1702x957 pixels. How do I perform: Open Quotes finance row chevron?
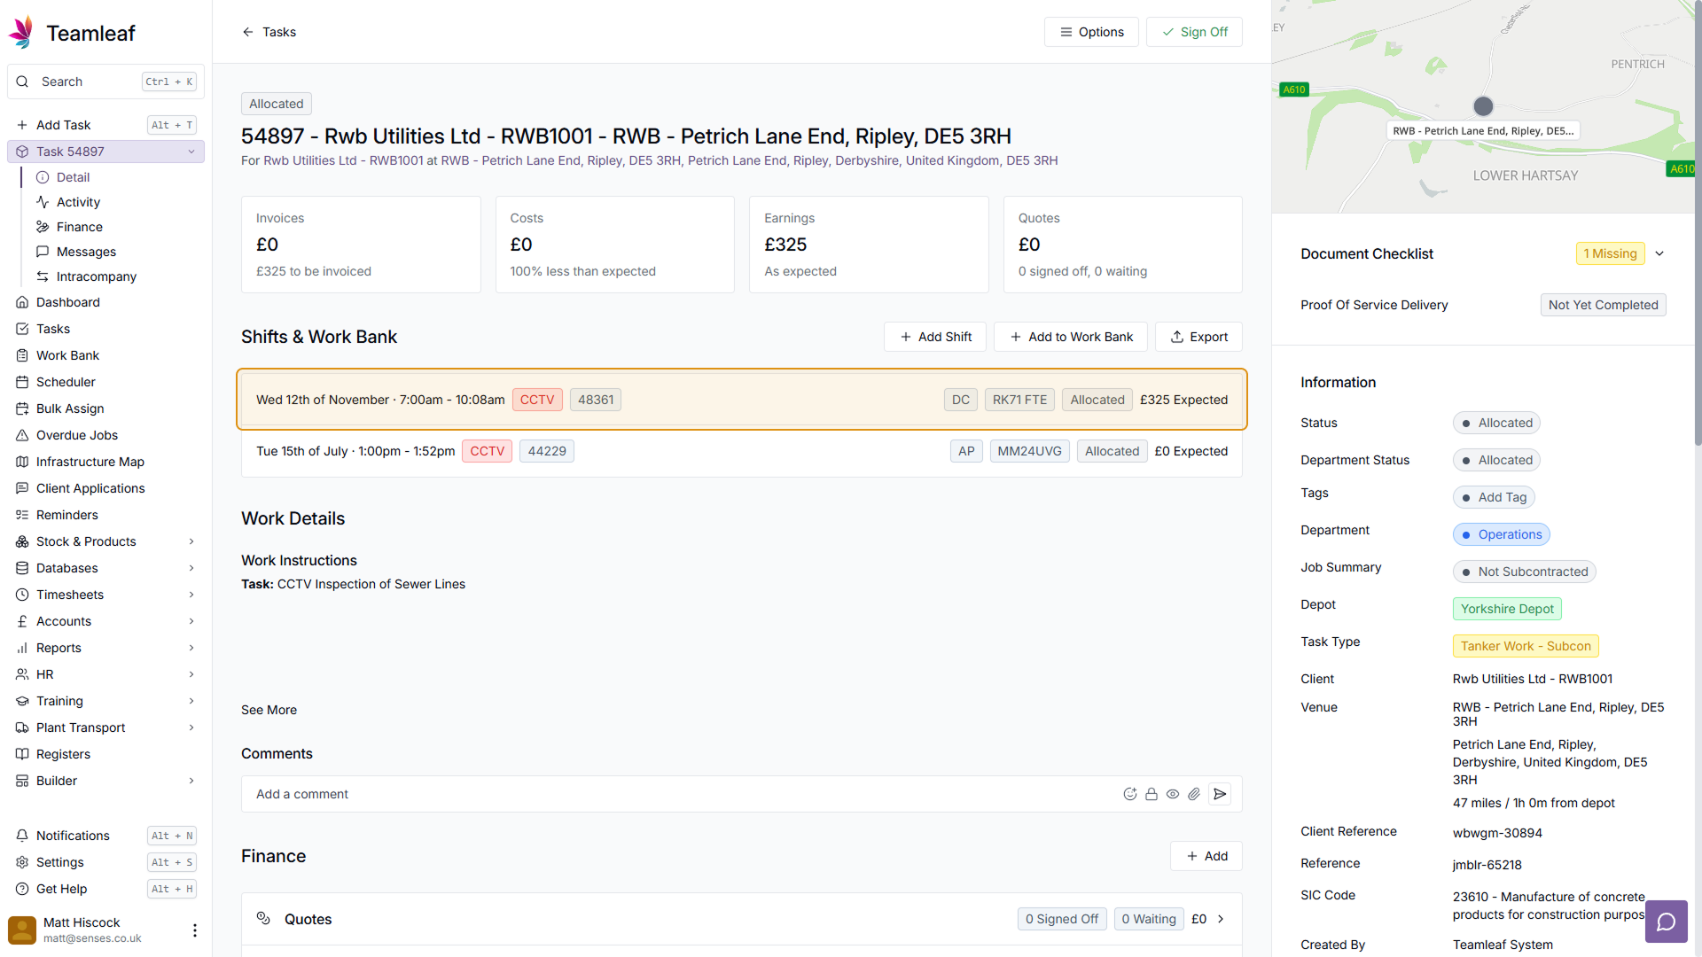(1221, 919)
